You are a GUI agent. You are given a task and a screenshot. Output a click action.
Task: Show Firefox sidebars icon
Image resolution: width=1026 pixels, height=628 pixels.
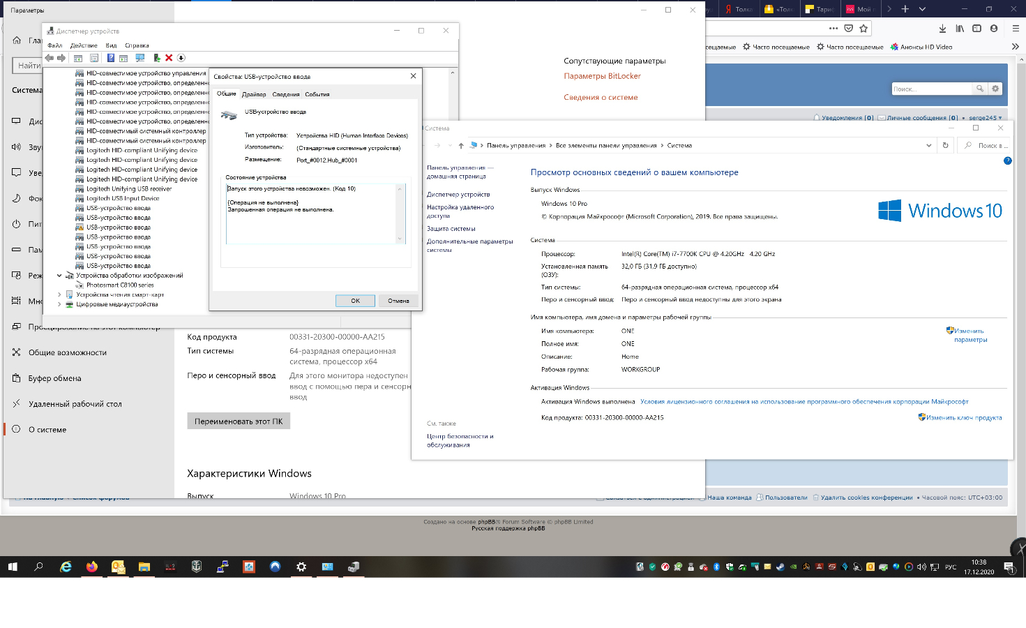[x=976, y=29]
